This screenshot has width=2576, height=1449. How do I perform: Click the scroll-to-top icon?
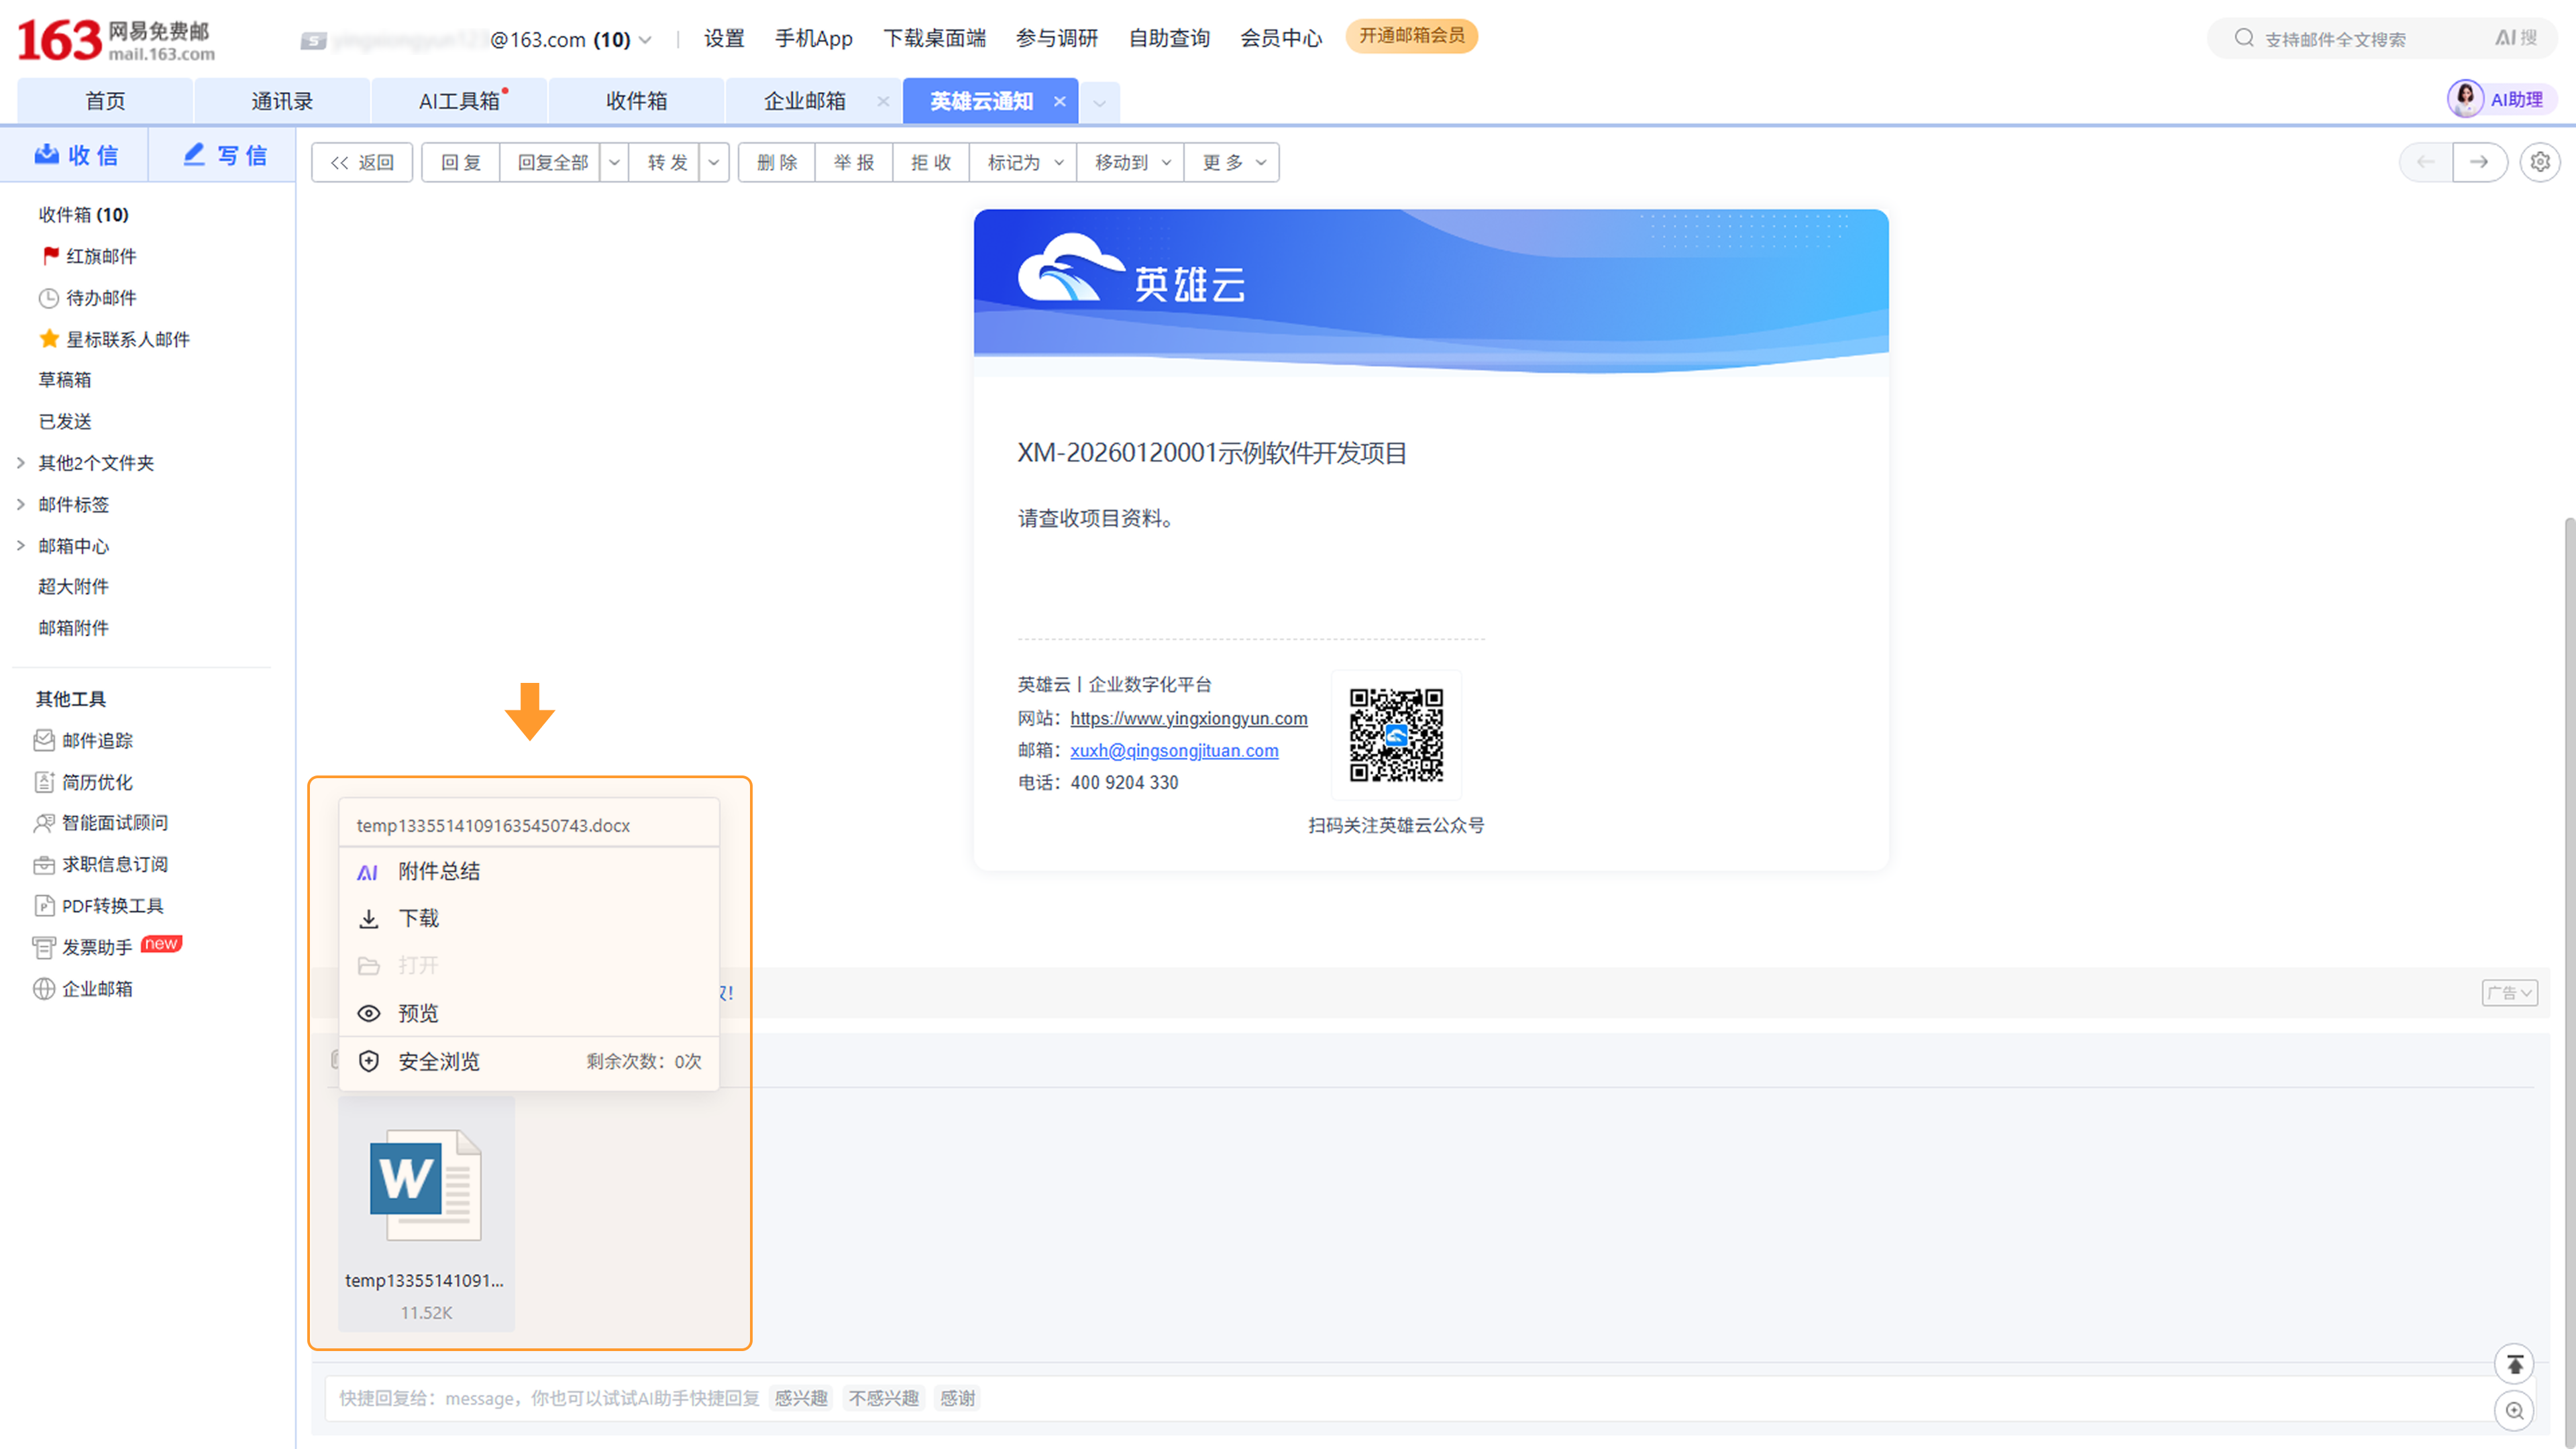[2514, 1364]
